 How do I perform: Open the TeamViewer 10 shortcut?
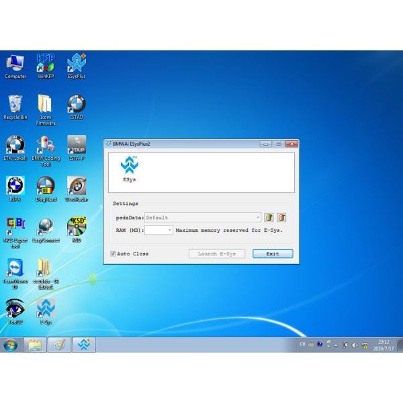click(15, 274)
